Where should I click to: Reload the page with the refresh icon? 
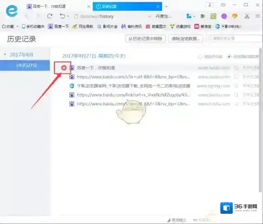click(x=49, y=16)
